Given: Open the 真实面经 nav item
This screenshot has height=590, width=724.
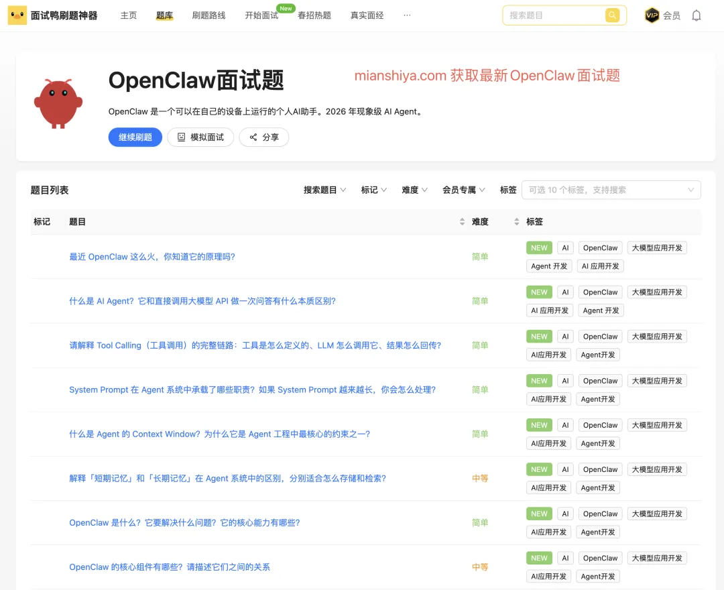Looking at the screenshot, I should (x=367, y=15).
